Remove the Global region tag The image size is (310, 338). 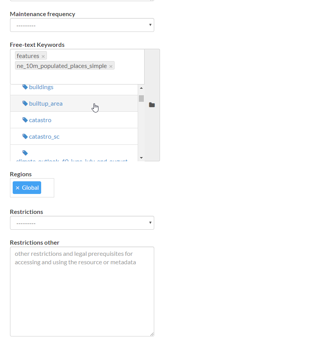pyautogui.click(x=17, y=187)
